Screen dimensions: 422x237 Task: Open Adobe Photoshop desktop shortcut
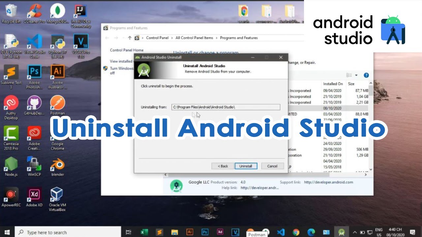click(x=34, y=77)
